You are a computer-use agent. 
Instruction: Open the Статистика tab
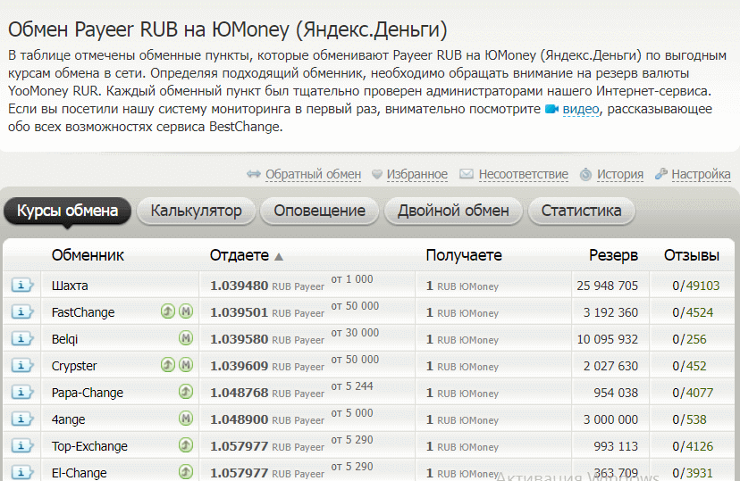coord(581,211)
